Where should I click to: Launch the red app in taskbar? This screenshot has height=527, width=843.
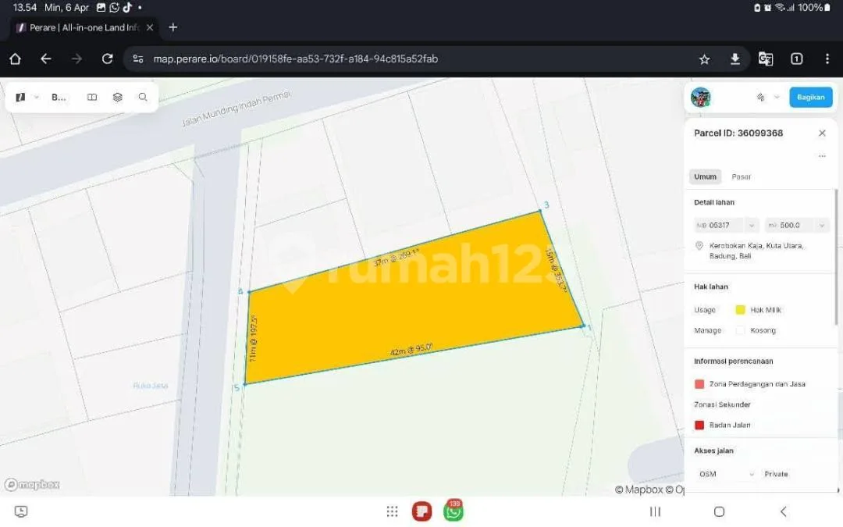point(422,511)
